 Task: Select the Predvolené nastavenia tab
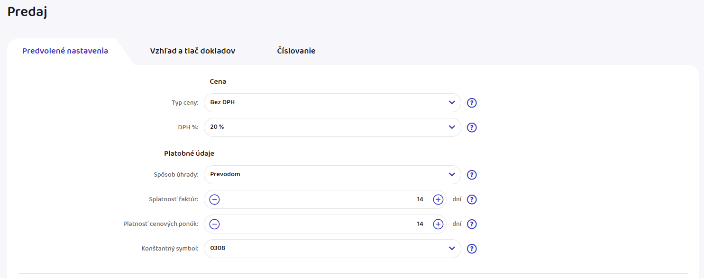[65, 51]
